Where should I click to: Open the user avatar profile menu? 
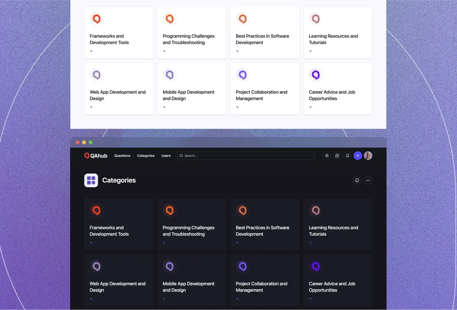pyautogui.click(x=368, y=156)
